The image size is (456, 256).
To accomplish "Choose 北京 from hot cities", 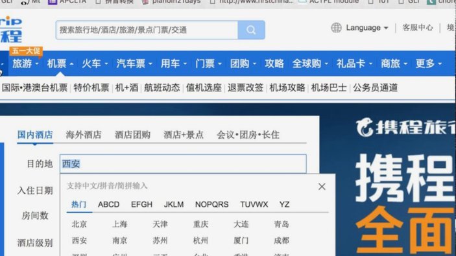I will pos(79,224).
